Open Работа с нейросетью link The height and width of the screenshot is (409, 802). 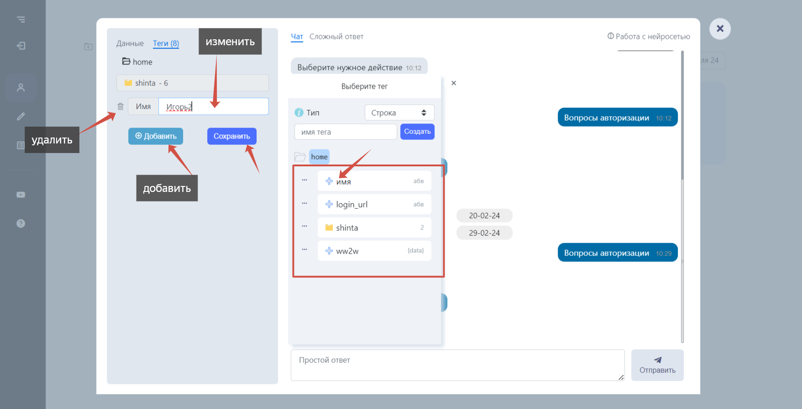pyautogui.click(x=649, y=37)
